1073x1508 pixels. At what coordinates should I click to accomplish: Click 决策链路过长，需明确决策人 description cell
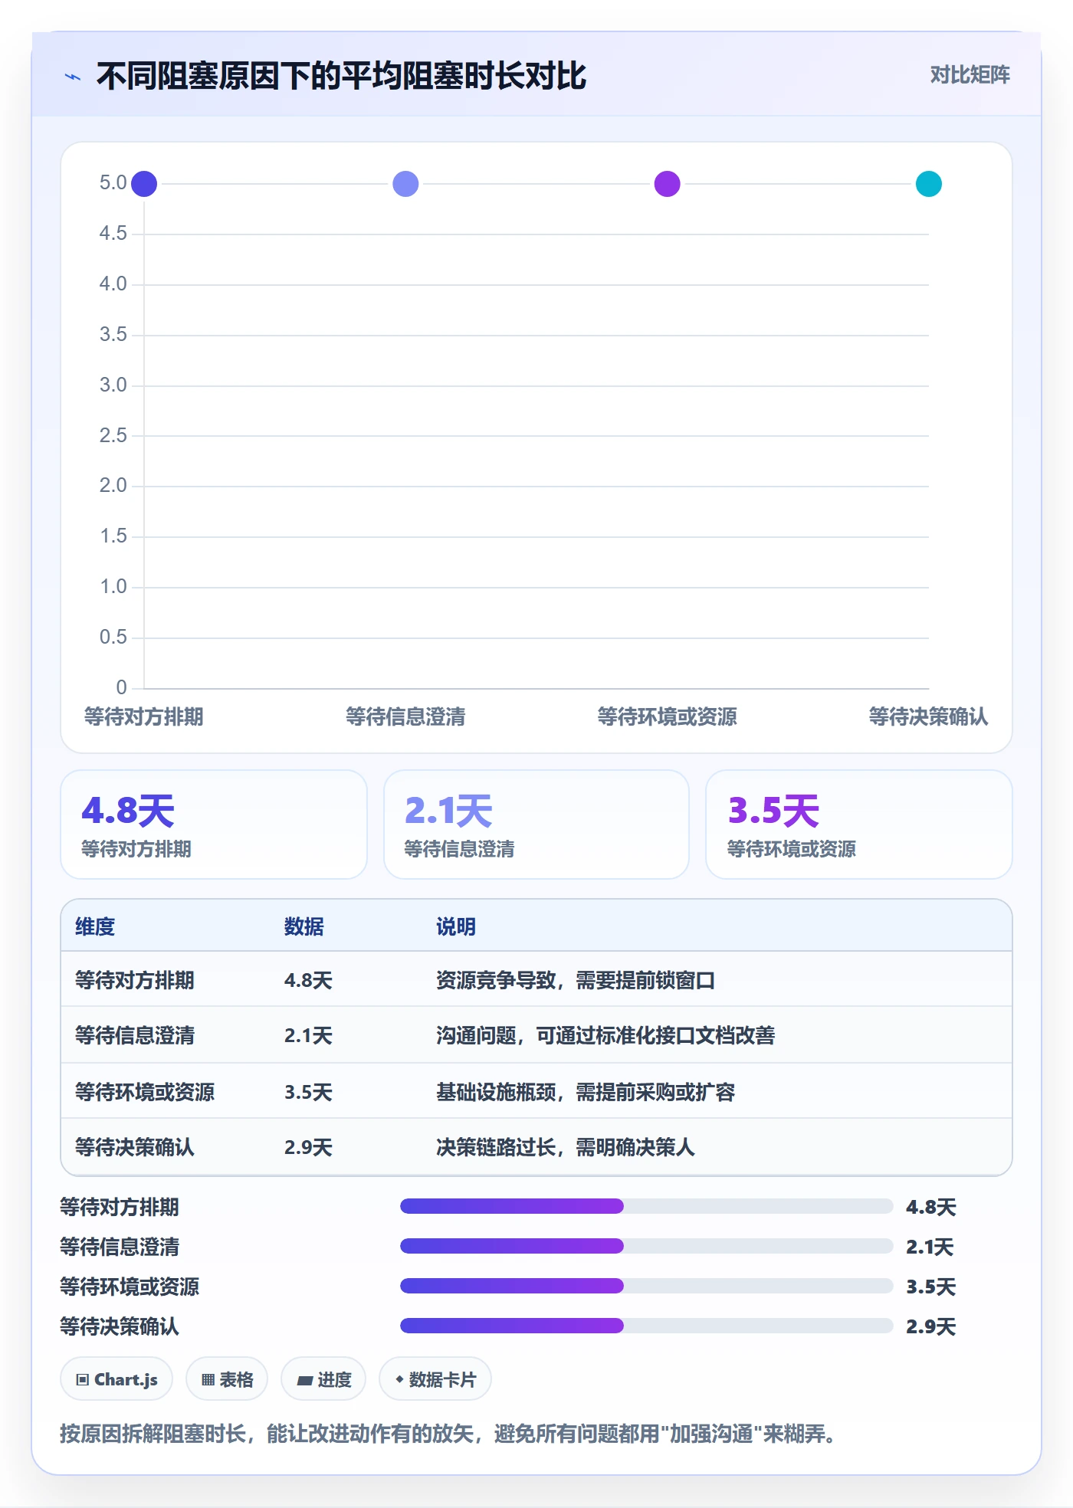(566, 1147)
